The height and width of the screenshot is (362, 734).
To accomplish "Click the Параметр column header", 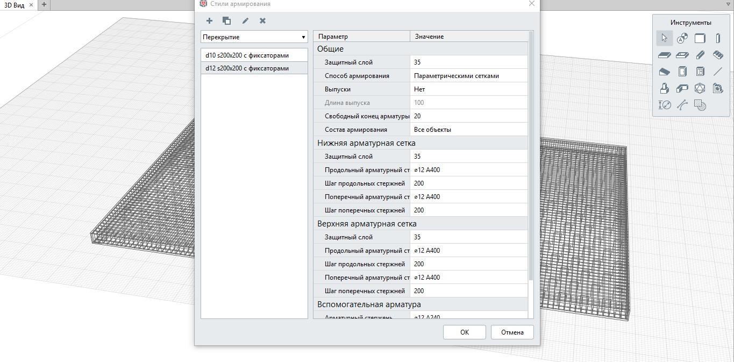I will [362, 37].
